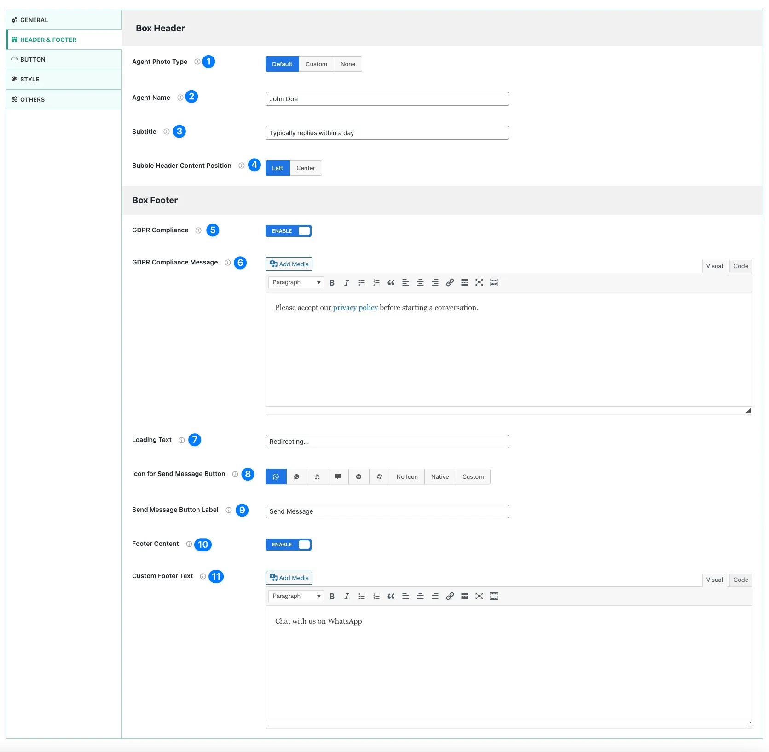Click bulleted list icon in Custom Footer editor
The image size is (769, 752).
tap(362, 597)
